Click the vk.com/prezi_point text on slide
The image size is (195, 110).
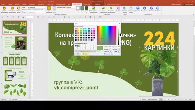(76, 88)
